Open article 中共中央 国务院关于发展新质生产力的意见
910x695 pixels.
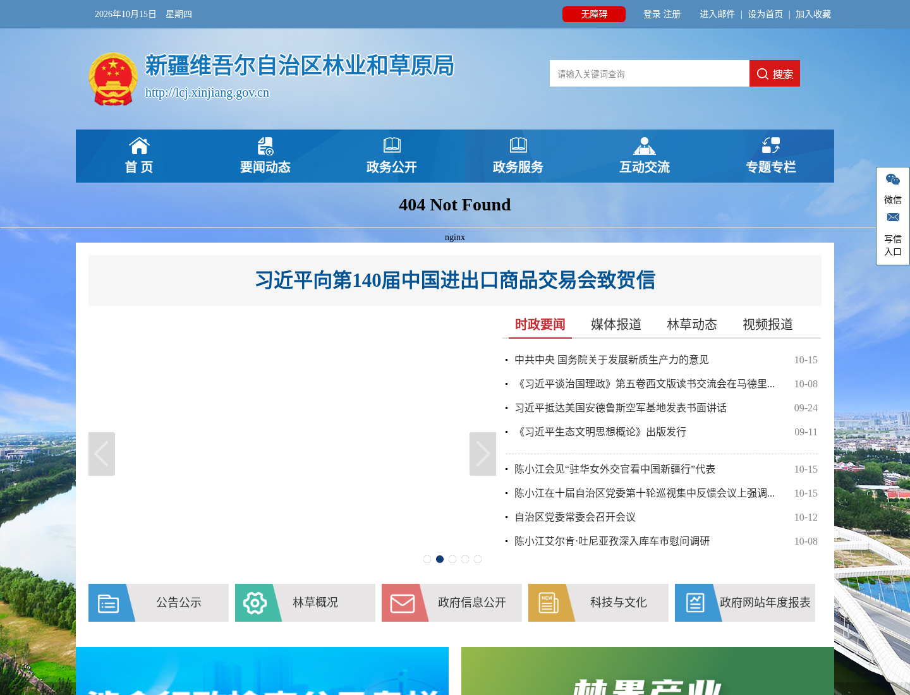tap(612, 360)
